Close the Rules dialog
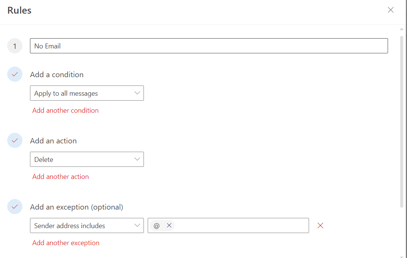This screenshot has width=407, height=258. 390,10
